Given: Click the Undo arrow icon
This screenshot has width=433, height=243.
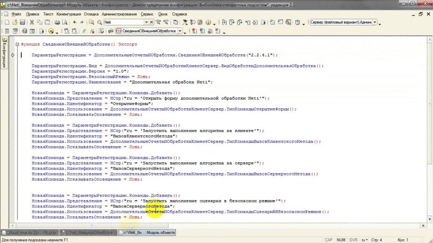Looking at the screenshot, I should tap(74, 22).
